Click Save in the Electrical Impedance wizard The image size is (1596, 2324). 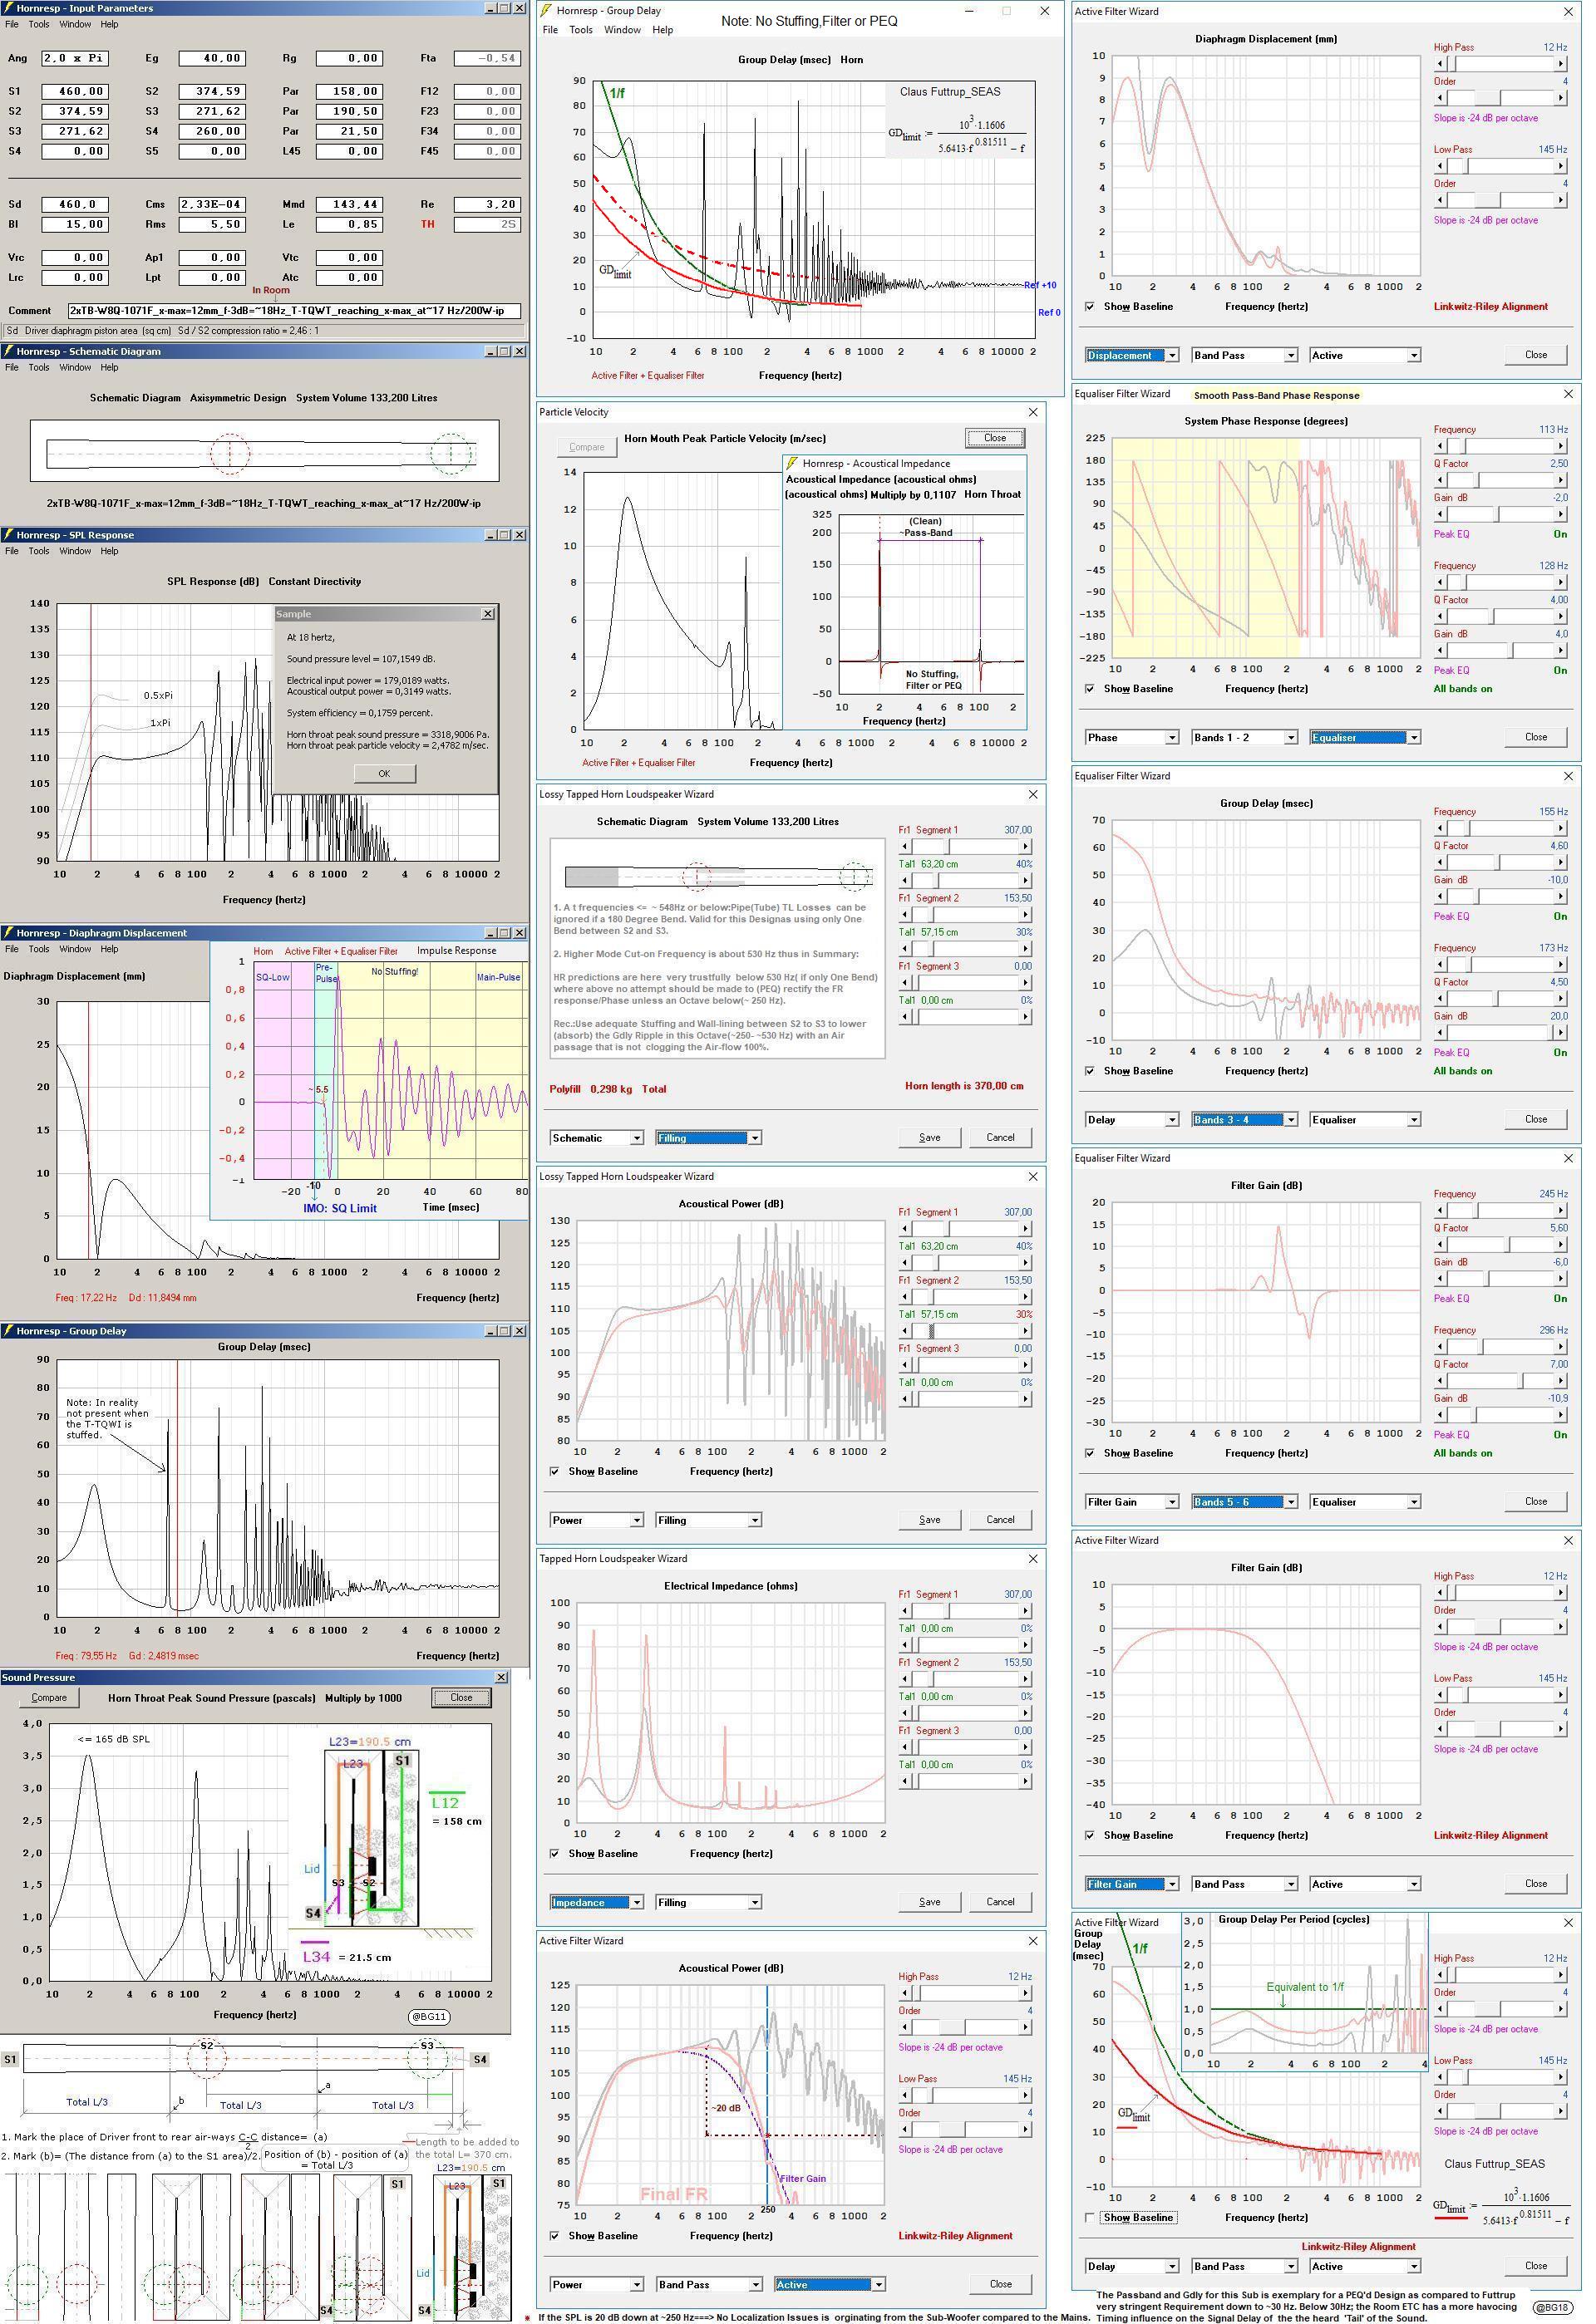coord(929,1902)
